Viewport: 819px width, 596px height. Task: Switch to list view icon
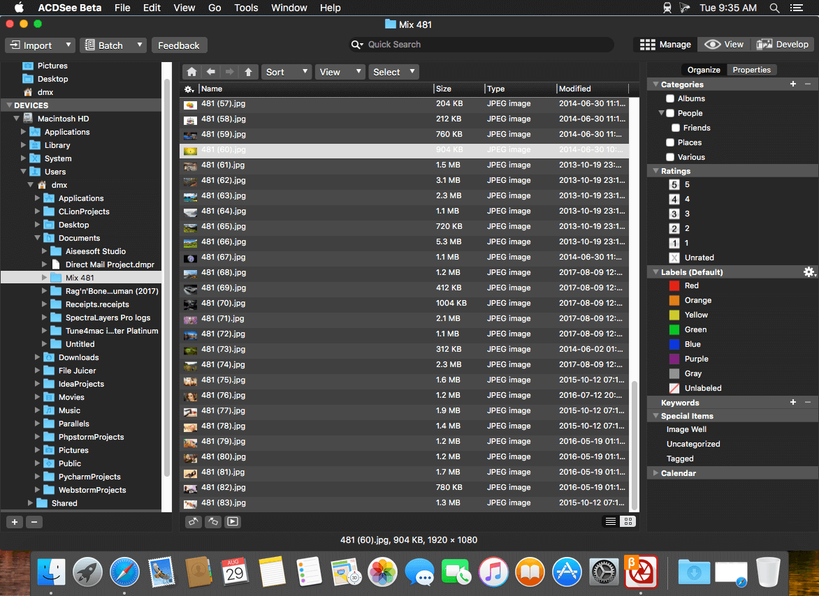point(611,521)
